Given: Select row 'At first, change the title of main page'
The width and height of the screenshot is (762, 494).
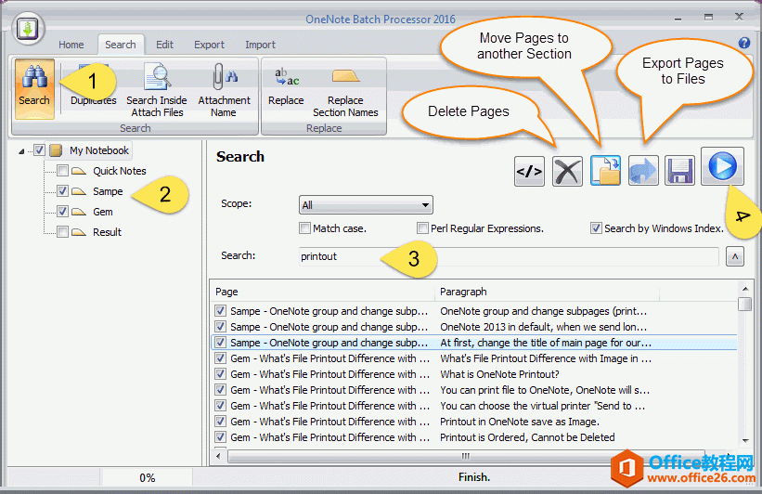Looking at the screenshot, I should pyautogui.click(x=474, y=343).
